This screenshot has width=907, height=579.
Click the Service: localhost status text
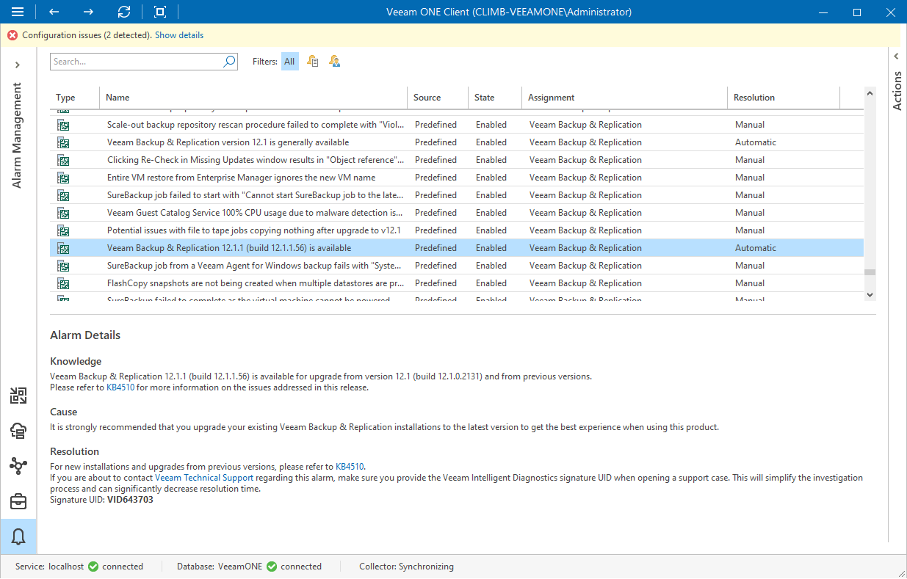(x=50, y=567)
